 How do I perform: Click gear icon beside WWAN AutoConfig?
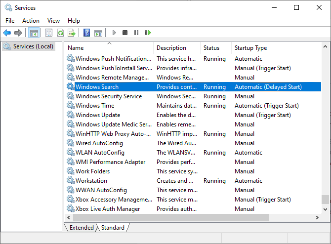tap(71, 190)
